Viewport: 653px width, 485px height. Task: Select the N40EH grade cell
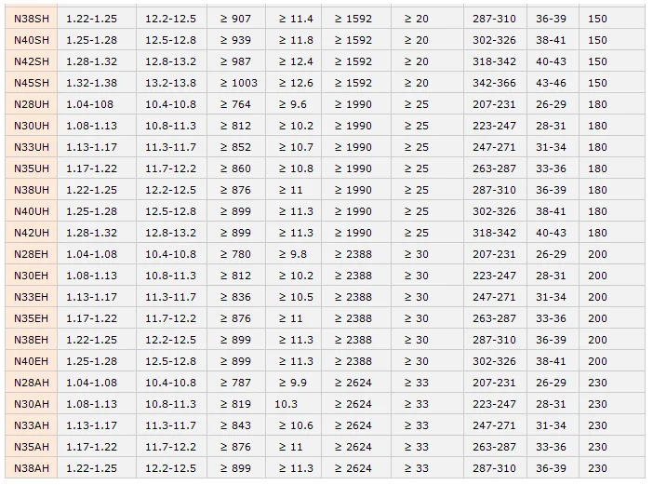pos(32,361)
